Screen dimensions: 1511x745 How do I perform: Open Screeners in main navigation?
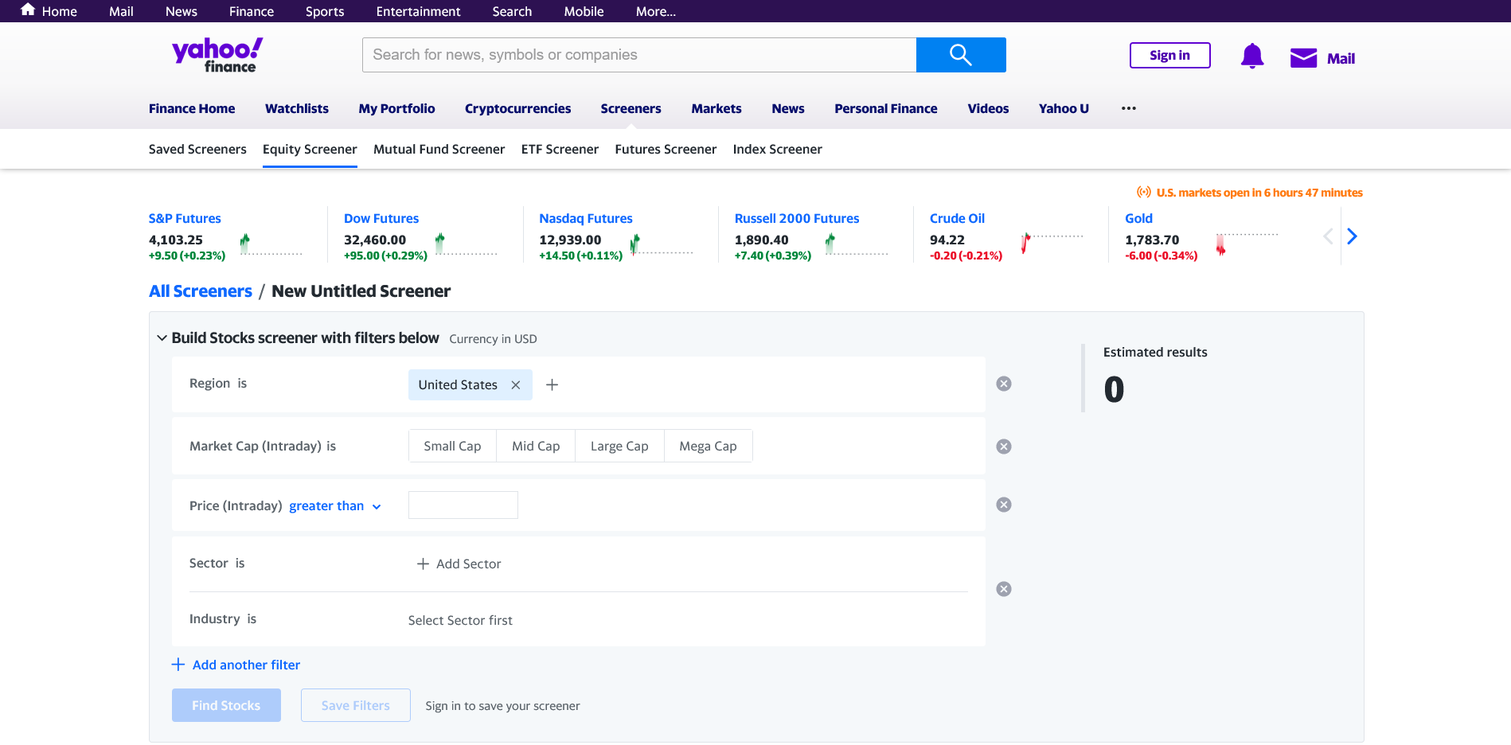coord(631,109)
